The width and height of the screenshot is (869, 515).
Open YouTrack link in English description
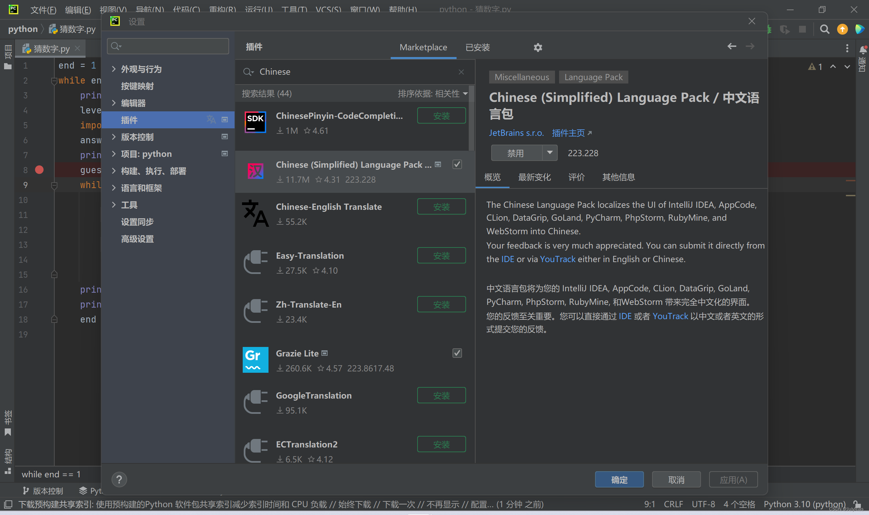click(557, 259)
